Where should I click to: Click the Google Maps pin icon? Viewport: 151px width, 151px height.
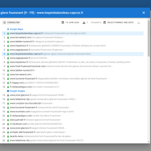tap(8, 29)
